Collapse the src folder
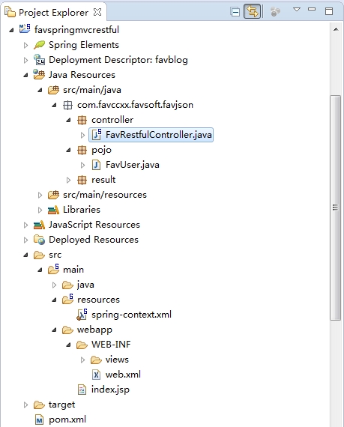The height and width of the screenshot is (427, 344). [26, 255]
